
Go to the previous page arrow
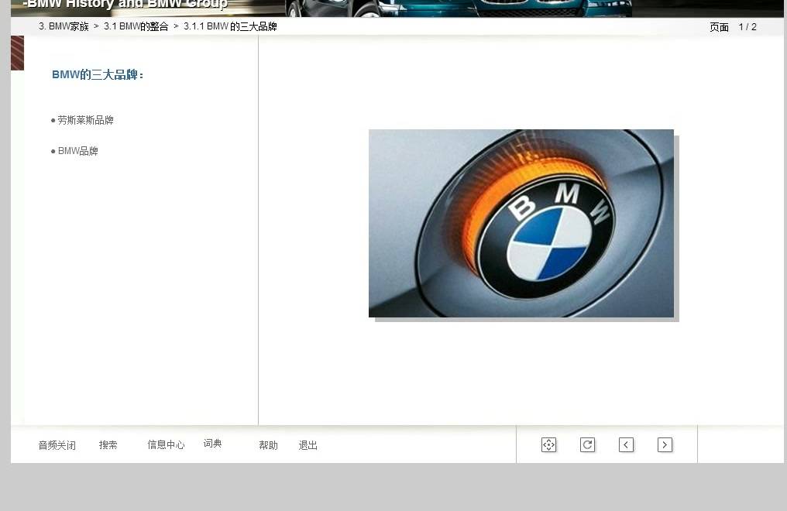pyautogui.click(x=626, y=445)
